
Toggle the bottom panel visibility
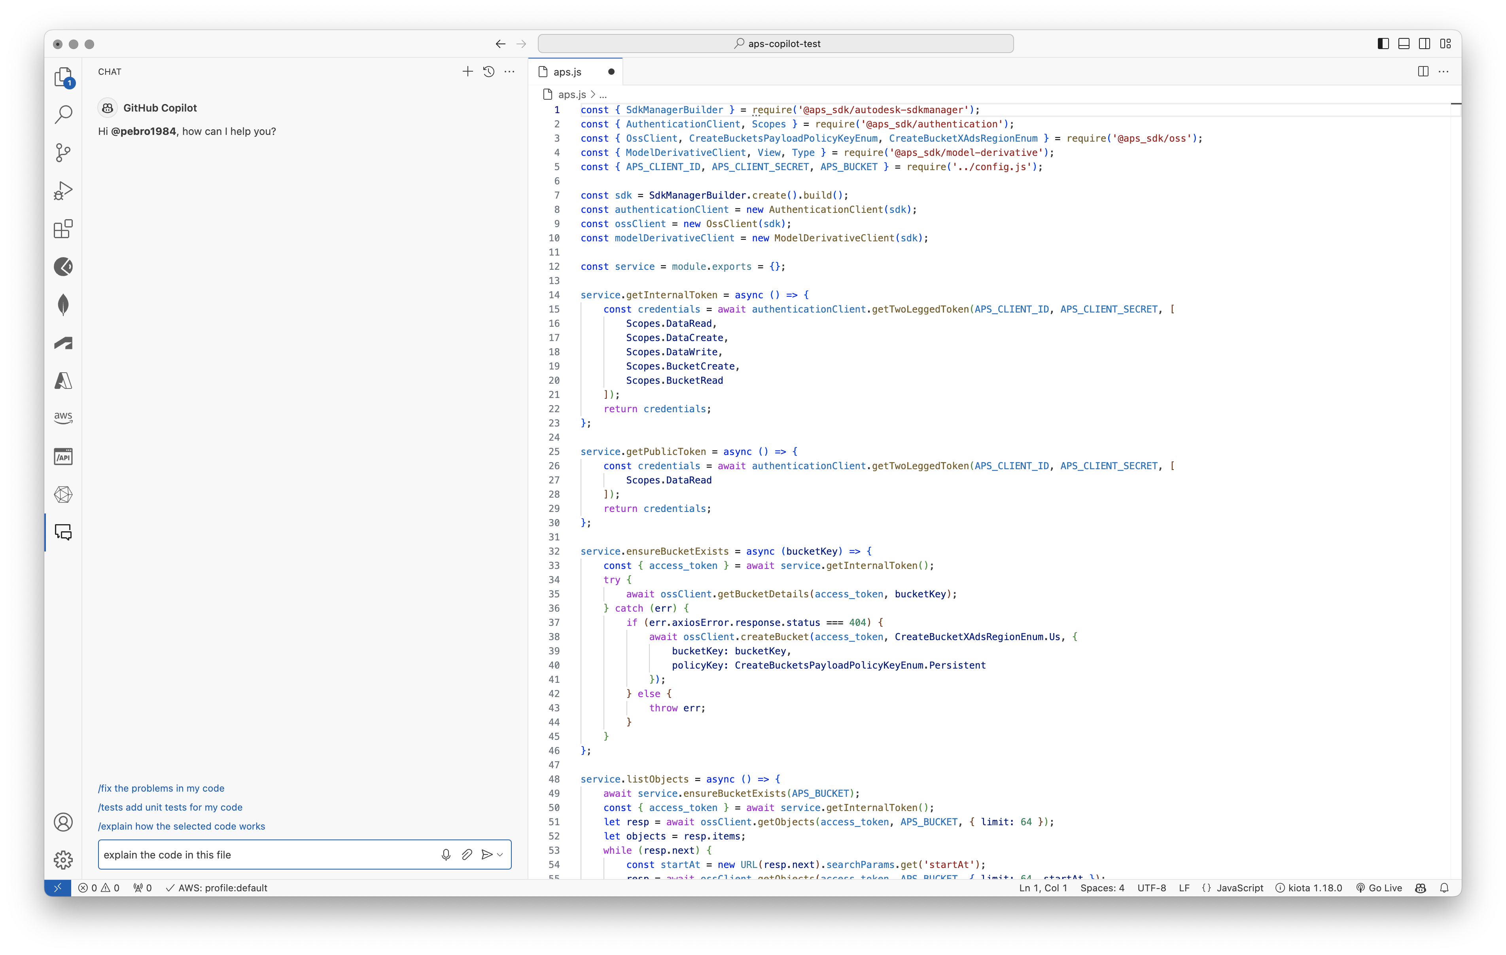coord(1404,43)
